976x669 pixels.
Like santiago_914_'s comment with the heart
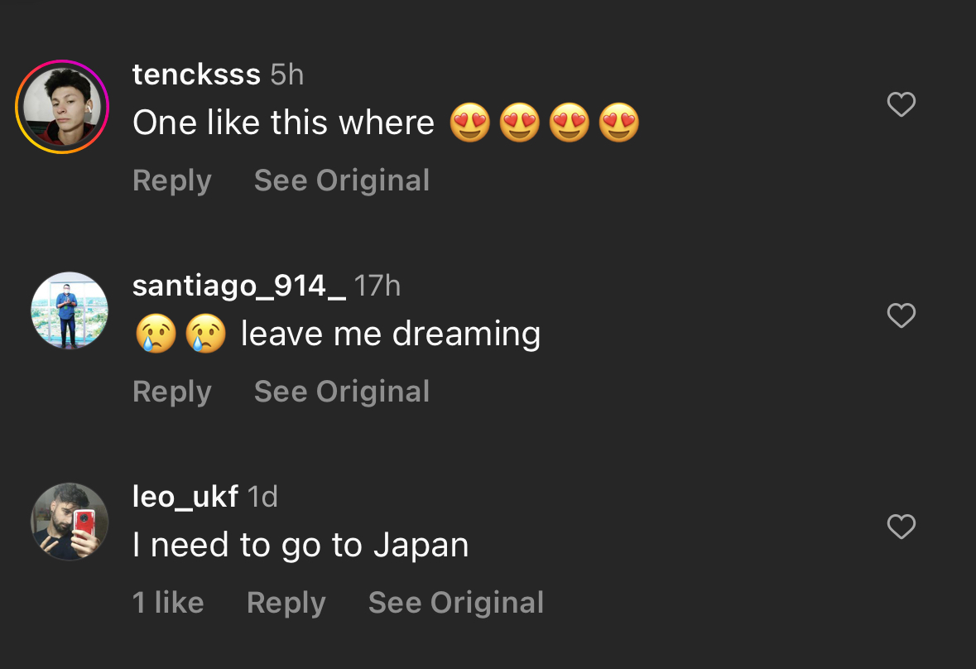pos(901,315)
